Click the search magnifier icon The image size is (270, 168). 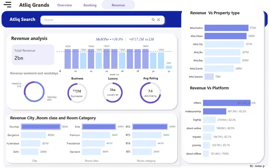(153, 20)
